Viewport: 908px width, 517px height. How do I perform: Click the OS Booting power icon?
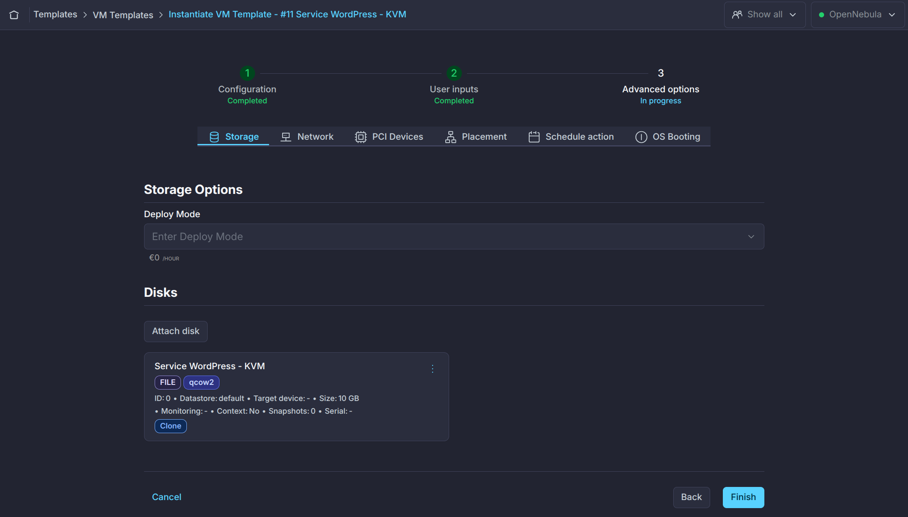click(641, 137)
